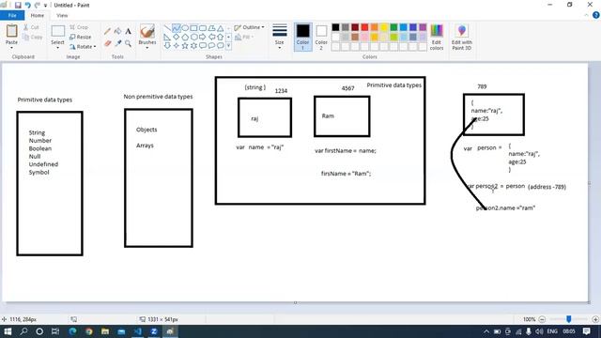Open the Windows Start menu
Image resolution: width=601 pixels, height=338 pixels.
point(8,331)
